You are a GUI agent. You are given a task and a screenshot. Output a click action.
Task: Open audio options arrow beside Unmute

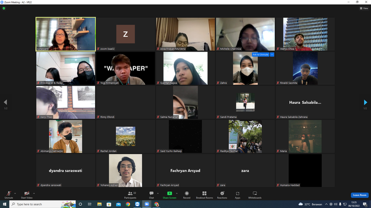click(15, 194)
